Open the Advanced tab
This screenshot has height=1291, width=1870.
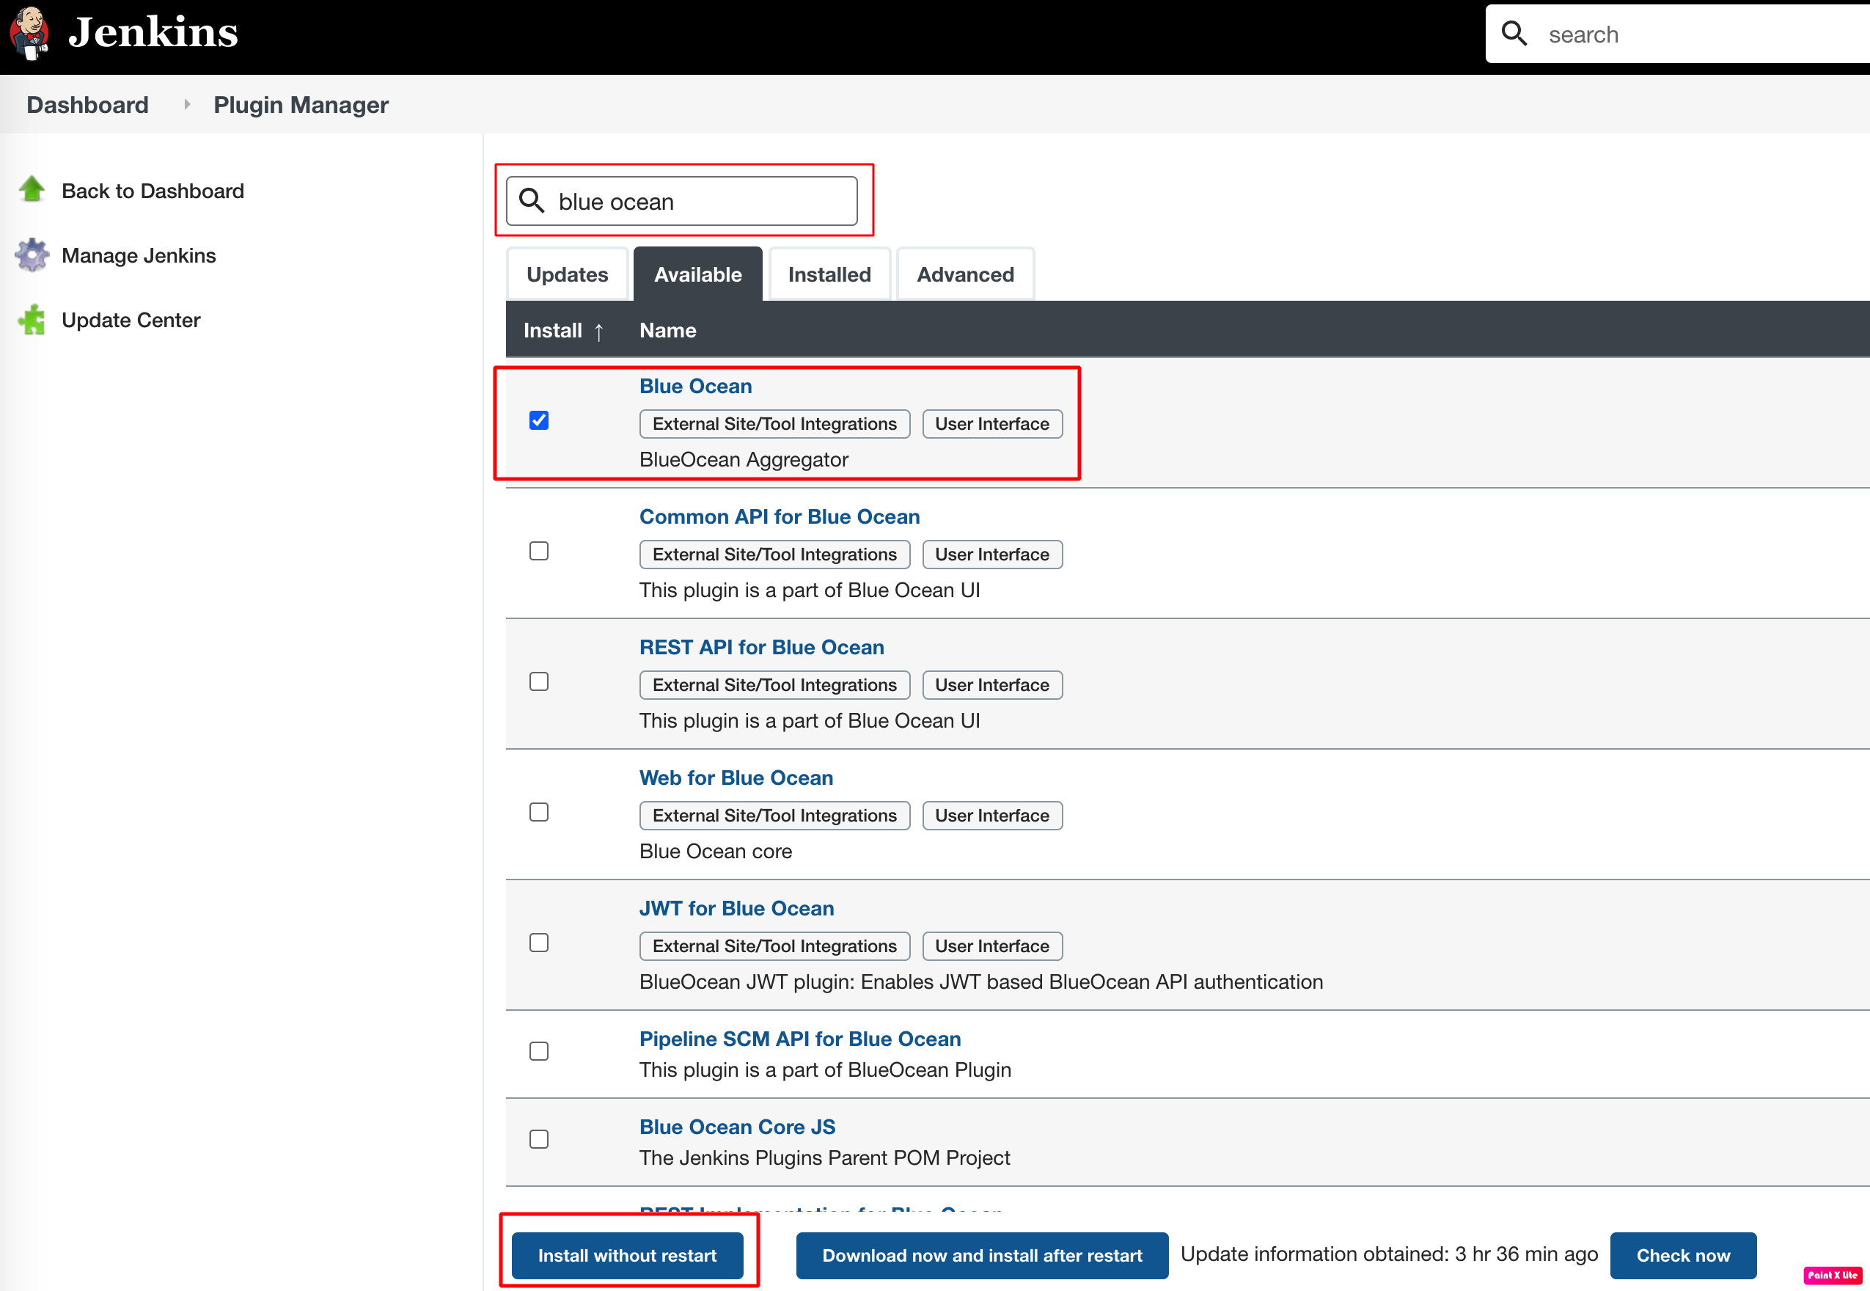coord(965,274)
